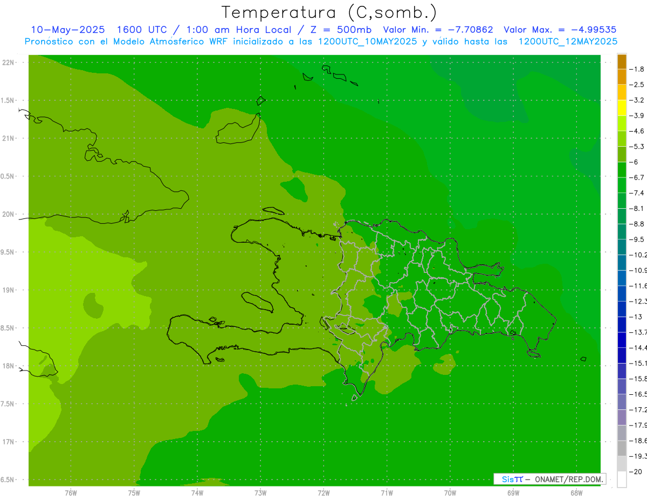Click the "-6.7" legend value
The image size is (647, 500).
point(637,177)
